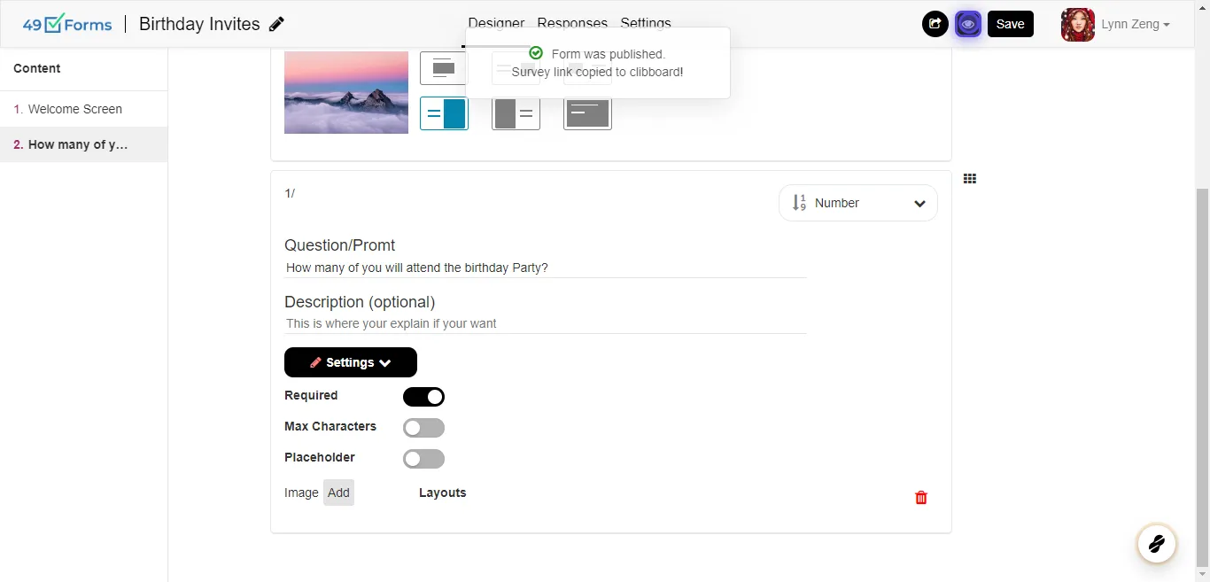1210x582 pixels.
Task: Edit the Birthday Invites form title pencil
Action: click(277, 24)
